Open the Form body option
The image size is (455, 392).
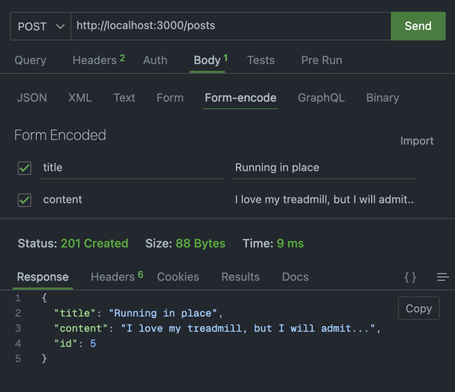pyautogui.click(x=170, y=98)
